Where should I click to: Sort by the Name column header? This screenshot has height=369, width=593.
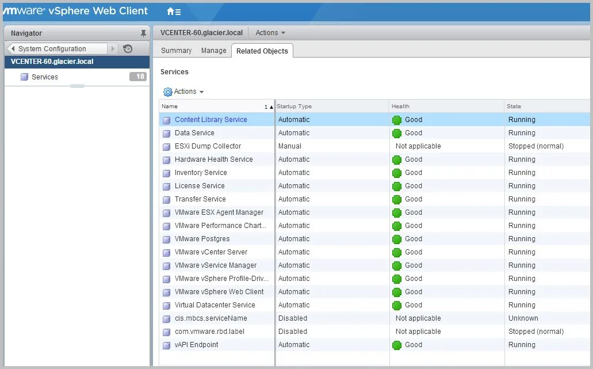point(217,106)
